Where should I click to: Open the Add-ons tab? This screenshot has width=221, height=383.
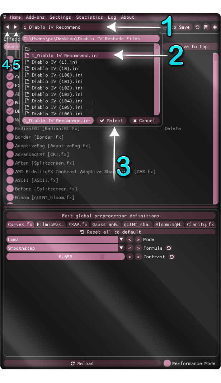[x=35, y=17]
